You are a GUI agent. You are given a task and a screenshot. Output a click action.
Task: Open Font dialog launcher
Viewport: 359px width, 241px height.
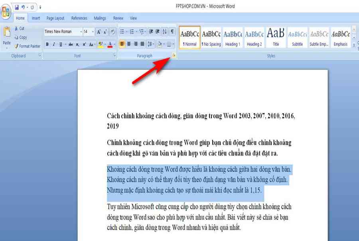[x=114, y=56]
